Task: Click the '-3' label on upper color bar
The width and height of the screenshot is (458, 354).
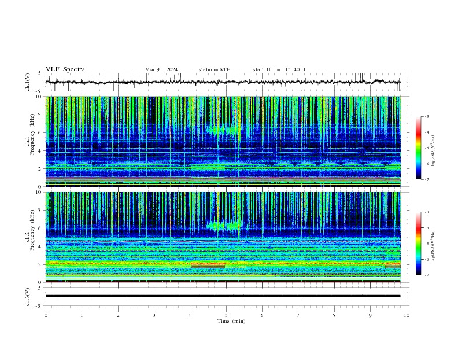Action: point(427,116)
